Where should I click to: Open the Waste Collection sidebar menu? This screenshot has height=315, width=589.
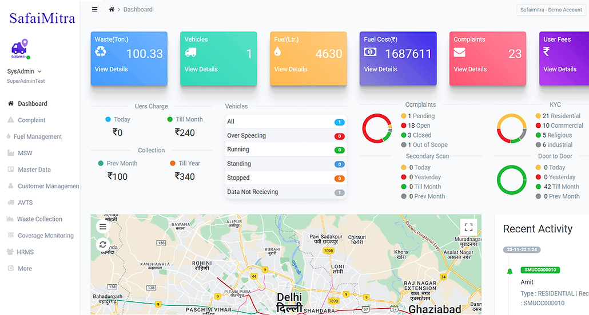[x=39, y=219]
